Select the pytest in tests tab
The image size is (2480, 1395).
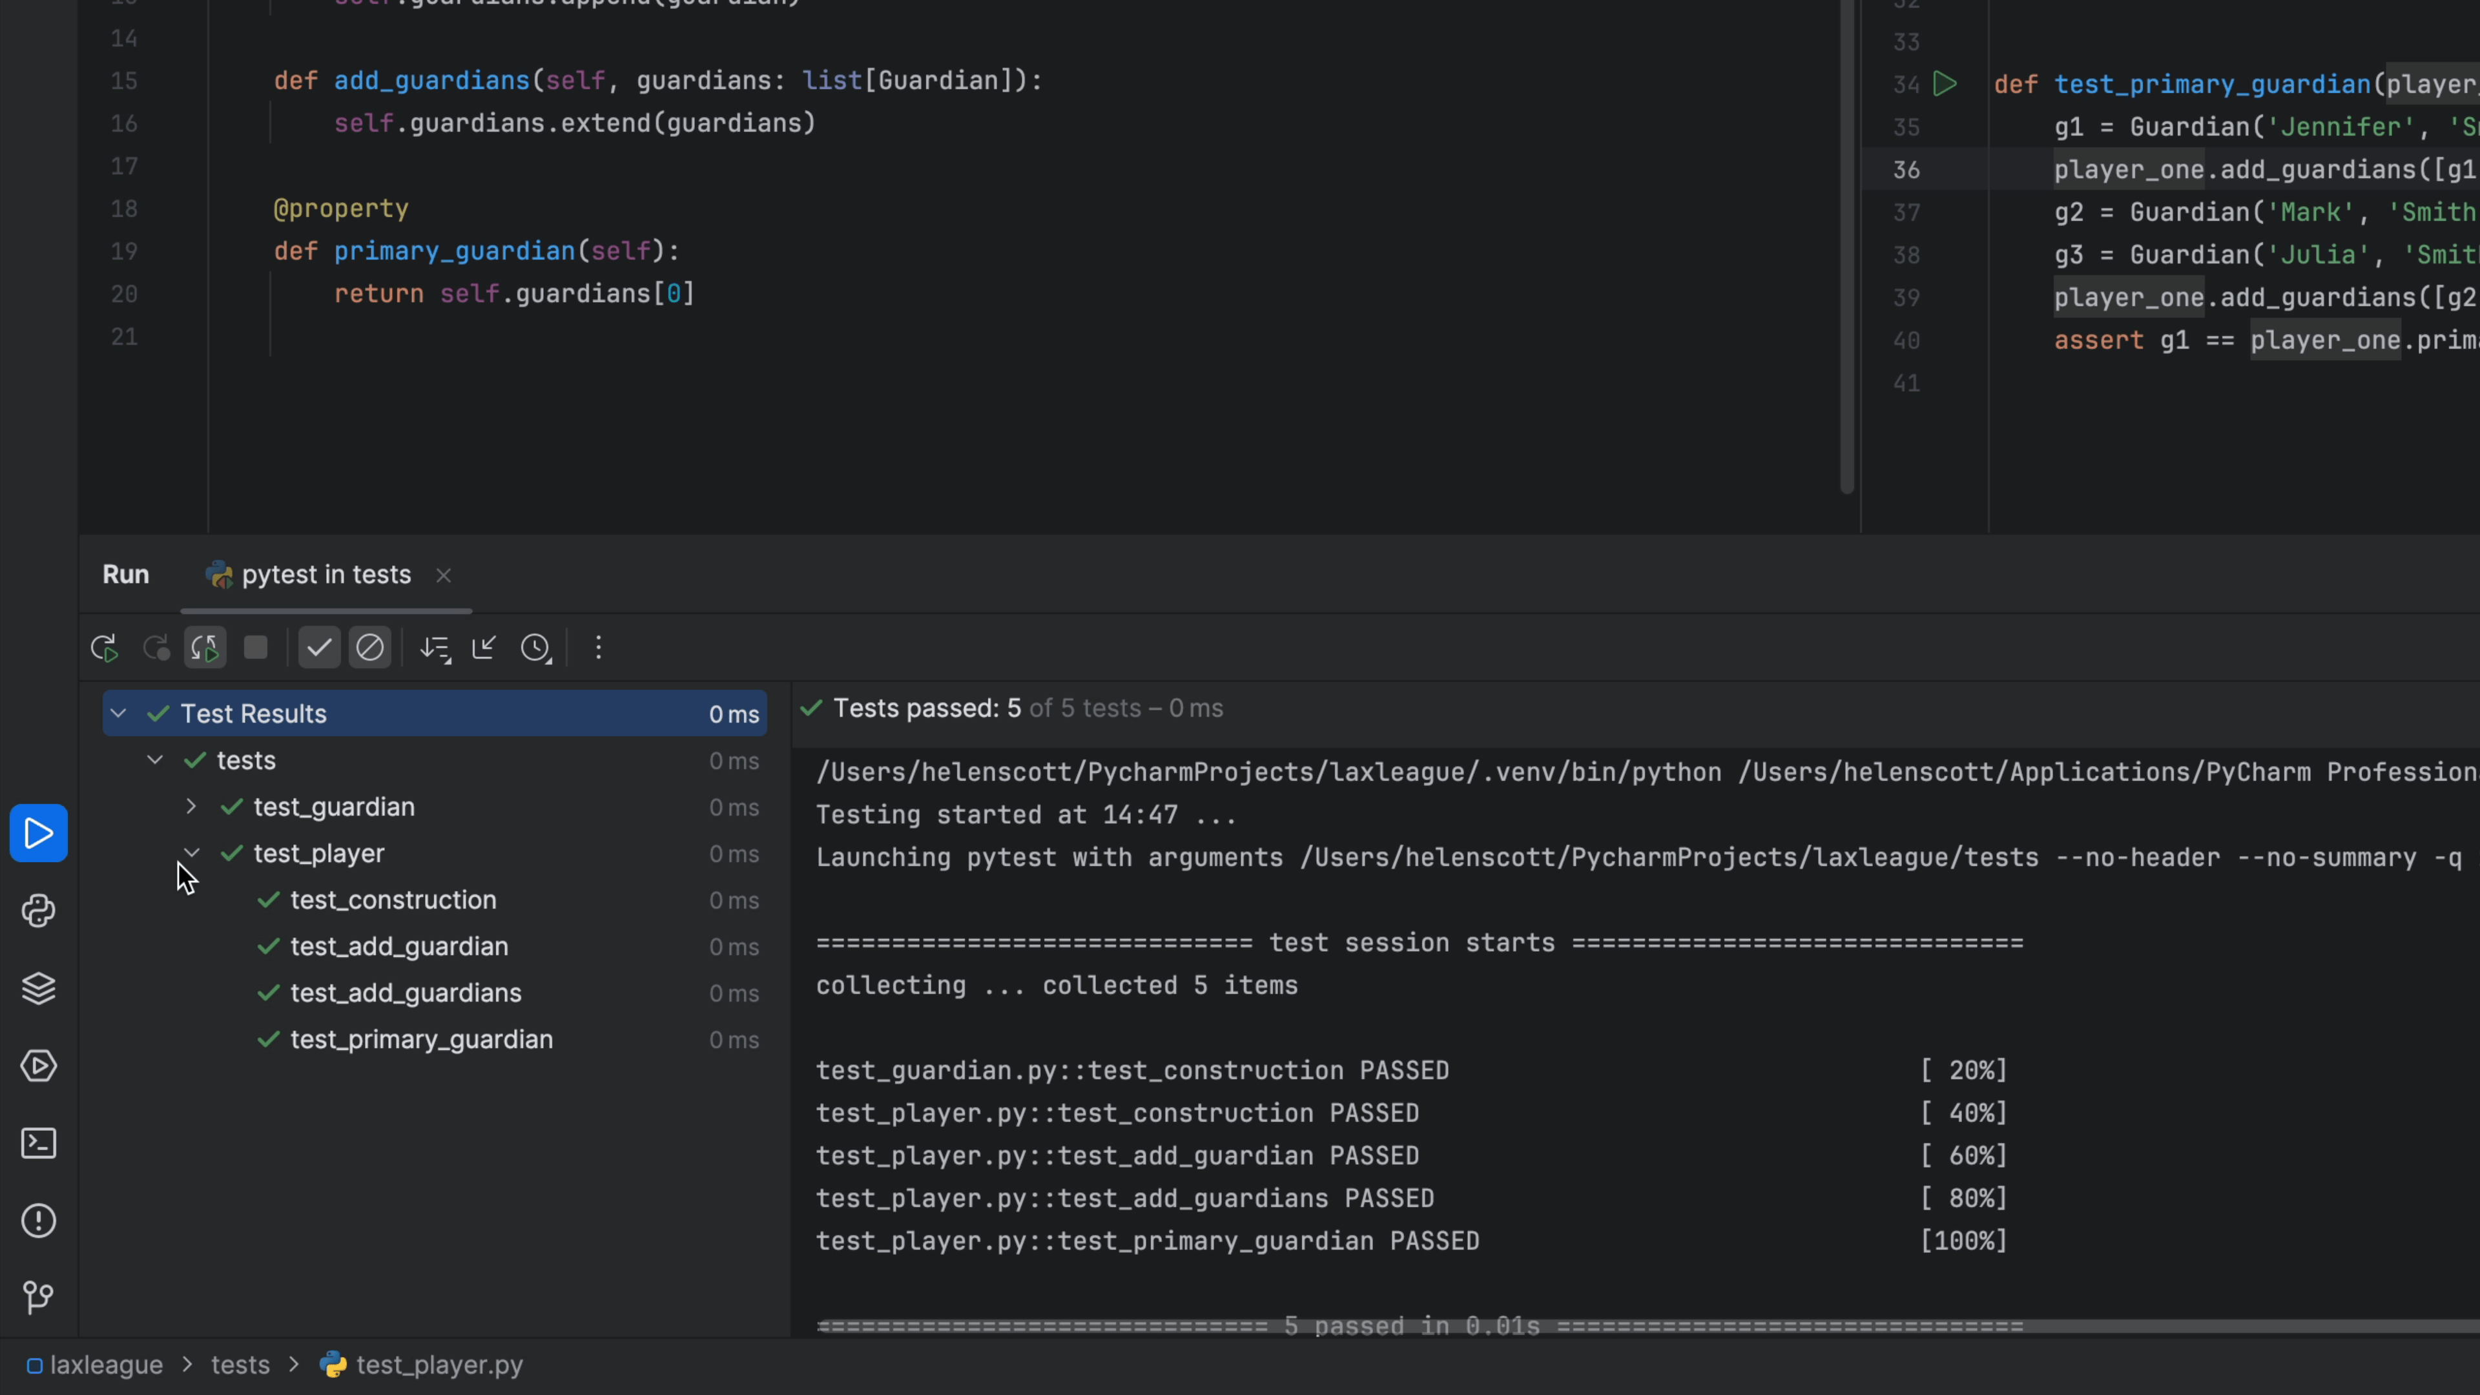(325, 575)
